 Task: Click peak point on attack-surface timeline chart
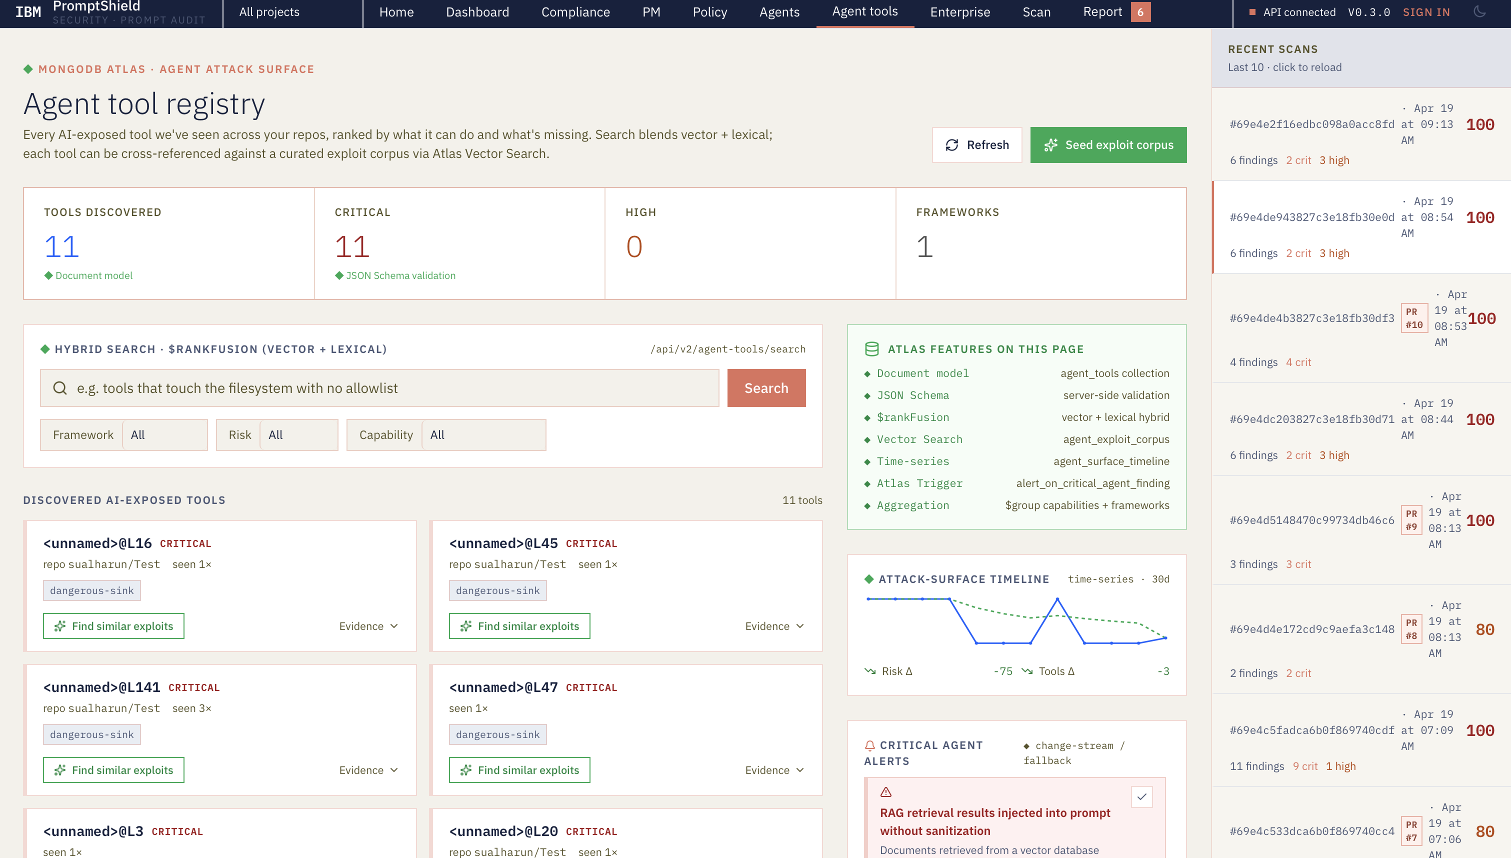point(1057,599)
